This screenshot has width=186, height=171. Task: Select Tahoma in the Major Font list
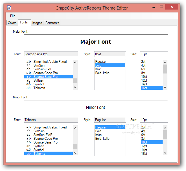[49, 88]
